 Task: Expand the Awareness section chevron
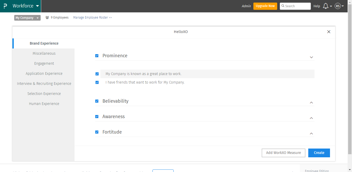tap(311, 118)
